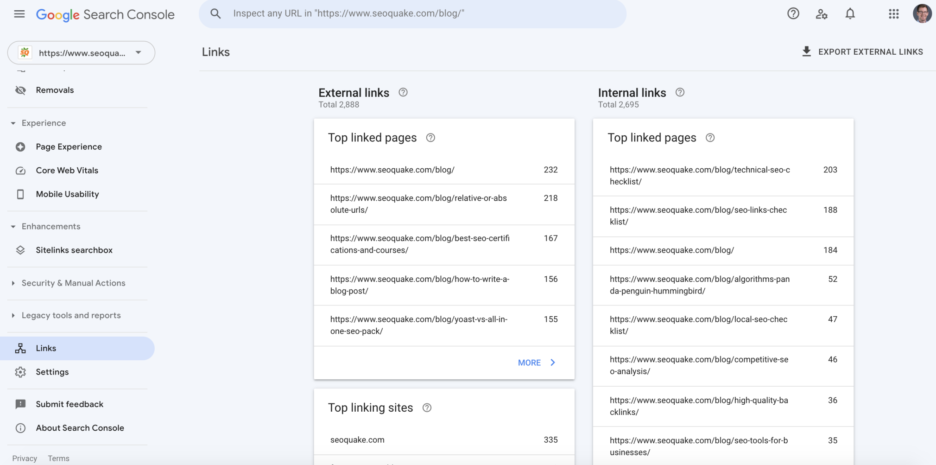Select seo-links-checklist internal row
Viewport: 936px width, 465px height.
click(723, 216)
